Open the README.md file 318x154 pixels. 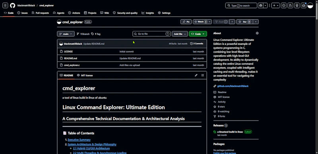(x=70, y=58)
